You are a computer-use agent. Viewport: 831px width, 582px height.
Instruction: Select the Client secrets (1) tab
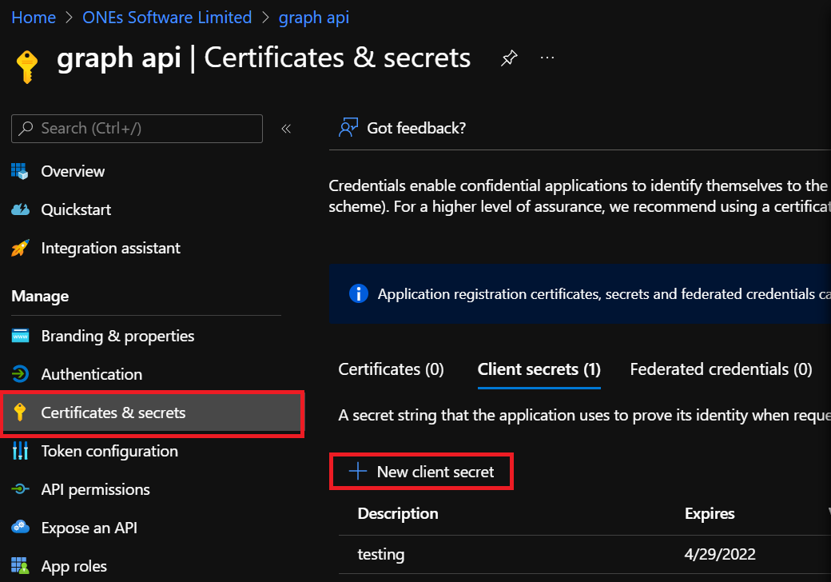[539, 369]
